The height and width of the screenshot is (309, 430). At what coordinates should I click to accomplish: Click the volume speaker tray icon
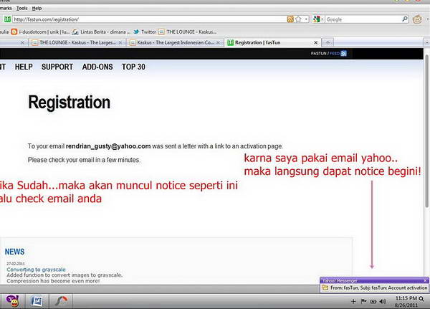[x=382, y=302]
